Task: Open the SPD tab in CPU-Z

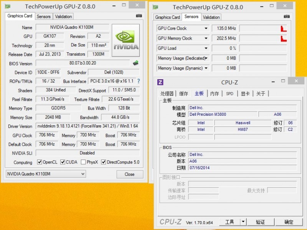Action: [x=229, y=93]
